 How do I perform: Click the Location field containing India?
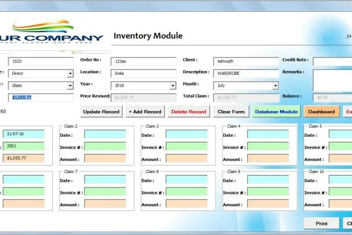pos(143,74)
